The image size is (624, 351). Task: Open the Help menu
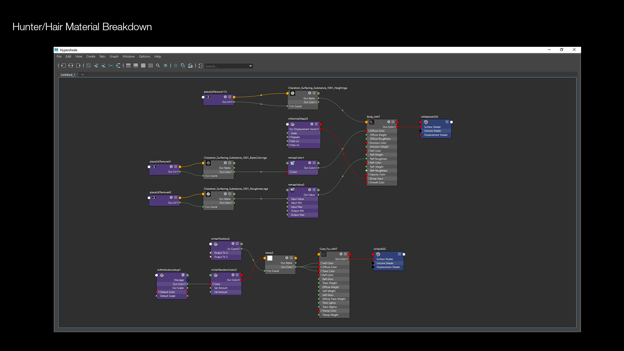pos(158,57)
